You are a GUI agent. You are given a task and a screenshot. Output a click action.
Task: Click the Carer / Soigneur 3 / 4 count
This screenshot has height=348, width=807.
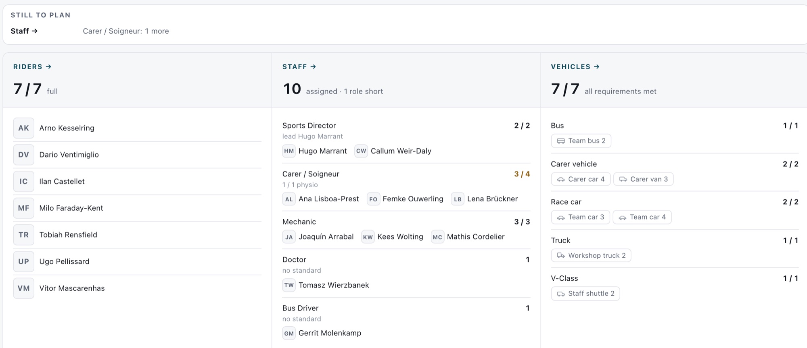click(522, 174)
